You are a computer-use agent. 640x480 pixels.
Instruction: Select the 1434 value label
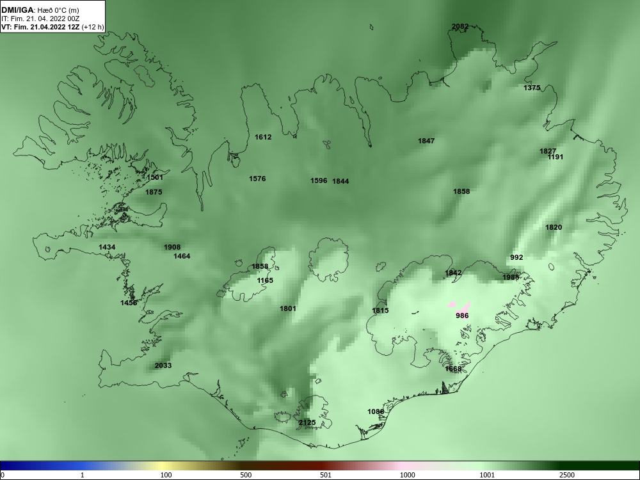click(107, 247)
